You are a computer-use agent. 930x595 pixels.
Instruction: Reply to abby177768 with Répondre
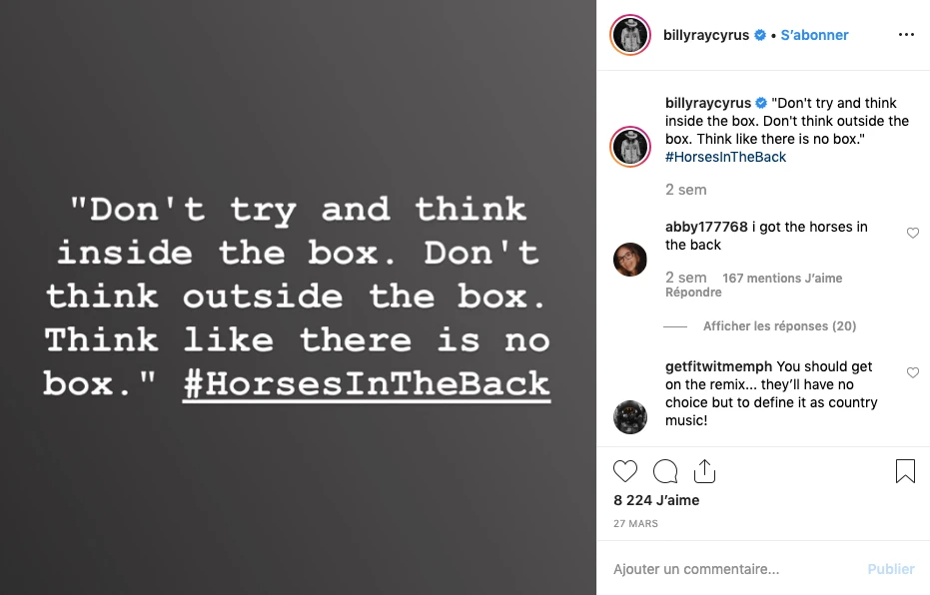693,293
